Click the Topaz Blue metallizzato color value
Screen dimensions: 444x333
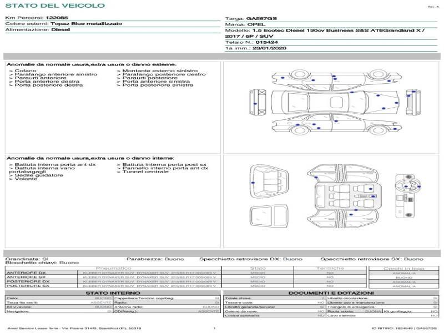(x=87, y=24)
